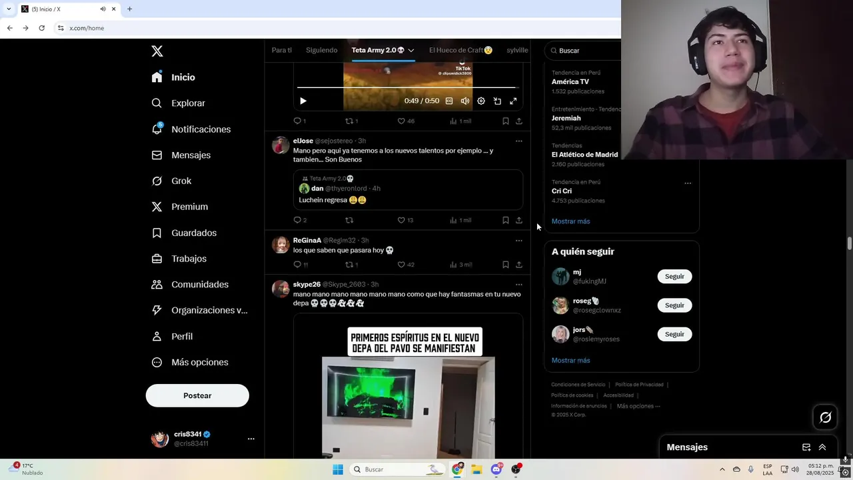This screenshot has width=853, height=480.
Task: Show more trends with Mostrar más
Action: pos(570,221)
